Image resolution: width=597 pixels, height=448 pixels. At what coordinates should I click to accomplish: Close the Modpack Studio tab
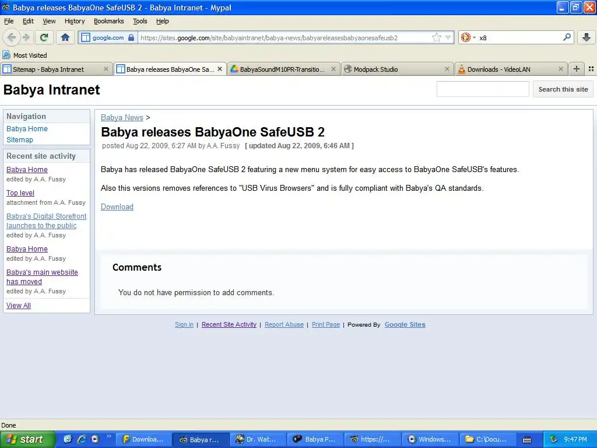[447, 69]
